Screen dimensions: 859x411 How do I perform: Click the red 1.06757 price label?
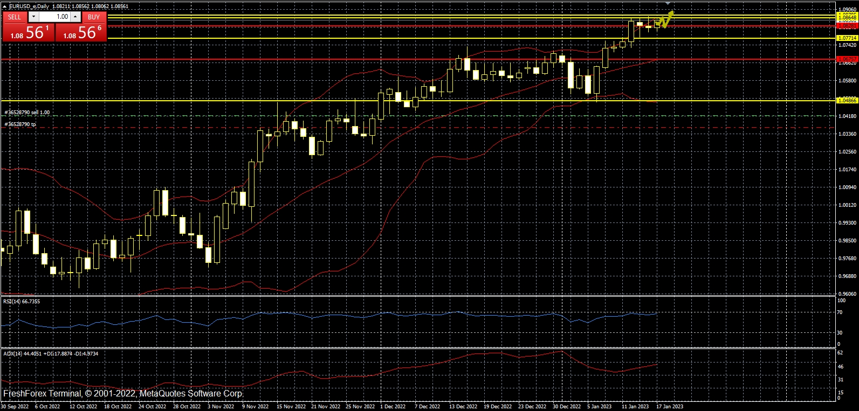[847, 59]
